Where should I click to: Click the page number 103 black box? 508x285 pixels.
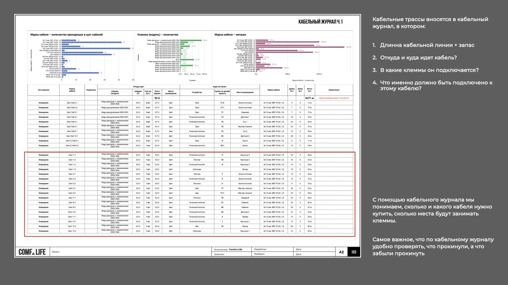[354, 252]
